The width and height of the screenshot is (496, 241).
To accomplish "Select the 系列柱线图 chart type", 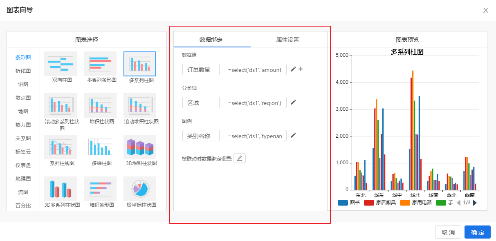I will 61,147.
